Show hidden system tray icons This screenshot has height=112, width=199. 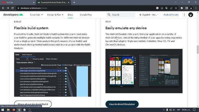(x=164, y=110)
